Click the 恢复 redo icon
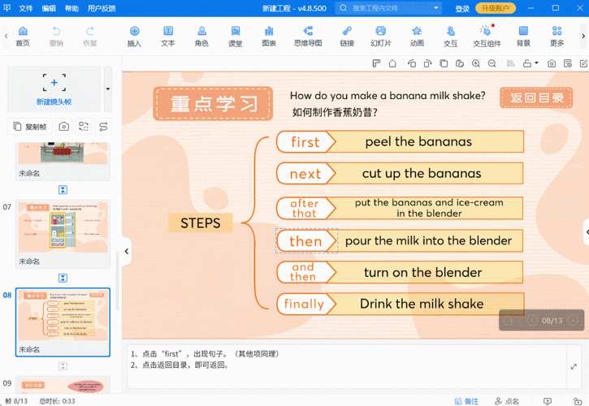Screen dimensions: 589x406 (90, 36)
